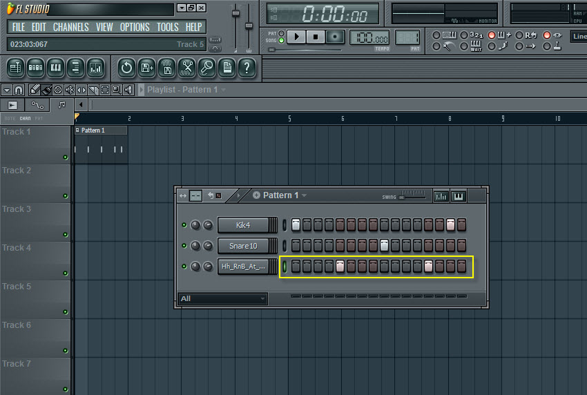Choose the Select tool dashed square icon
The height and width of the screenshot is (395, 587).
(105, 90)
